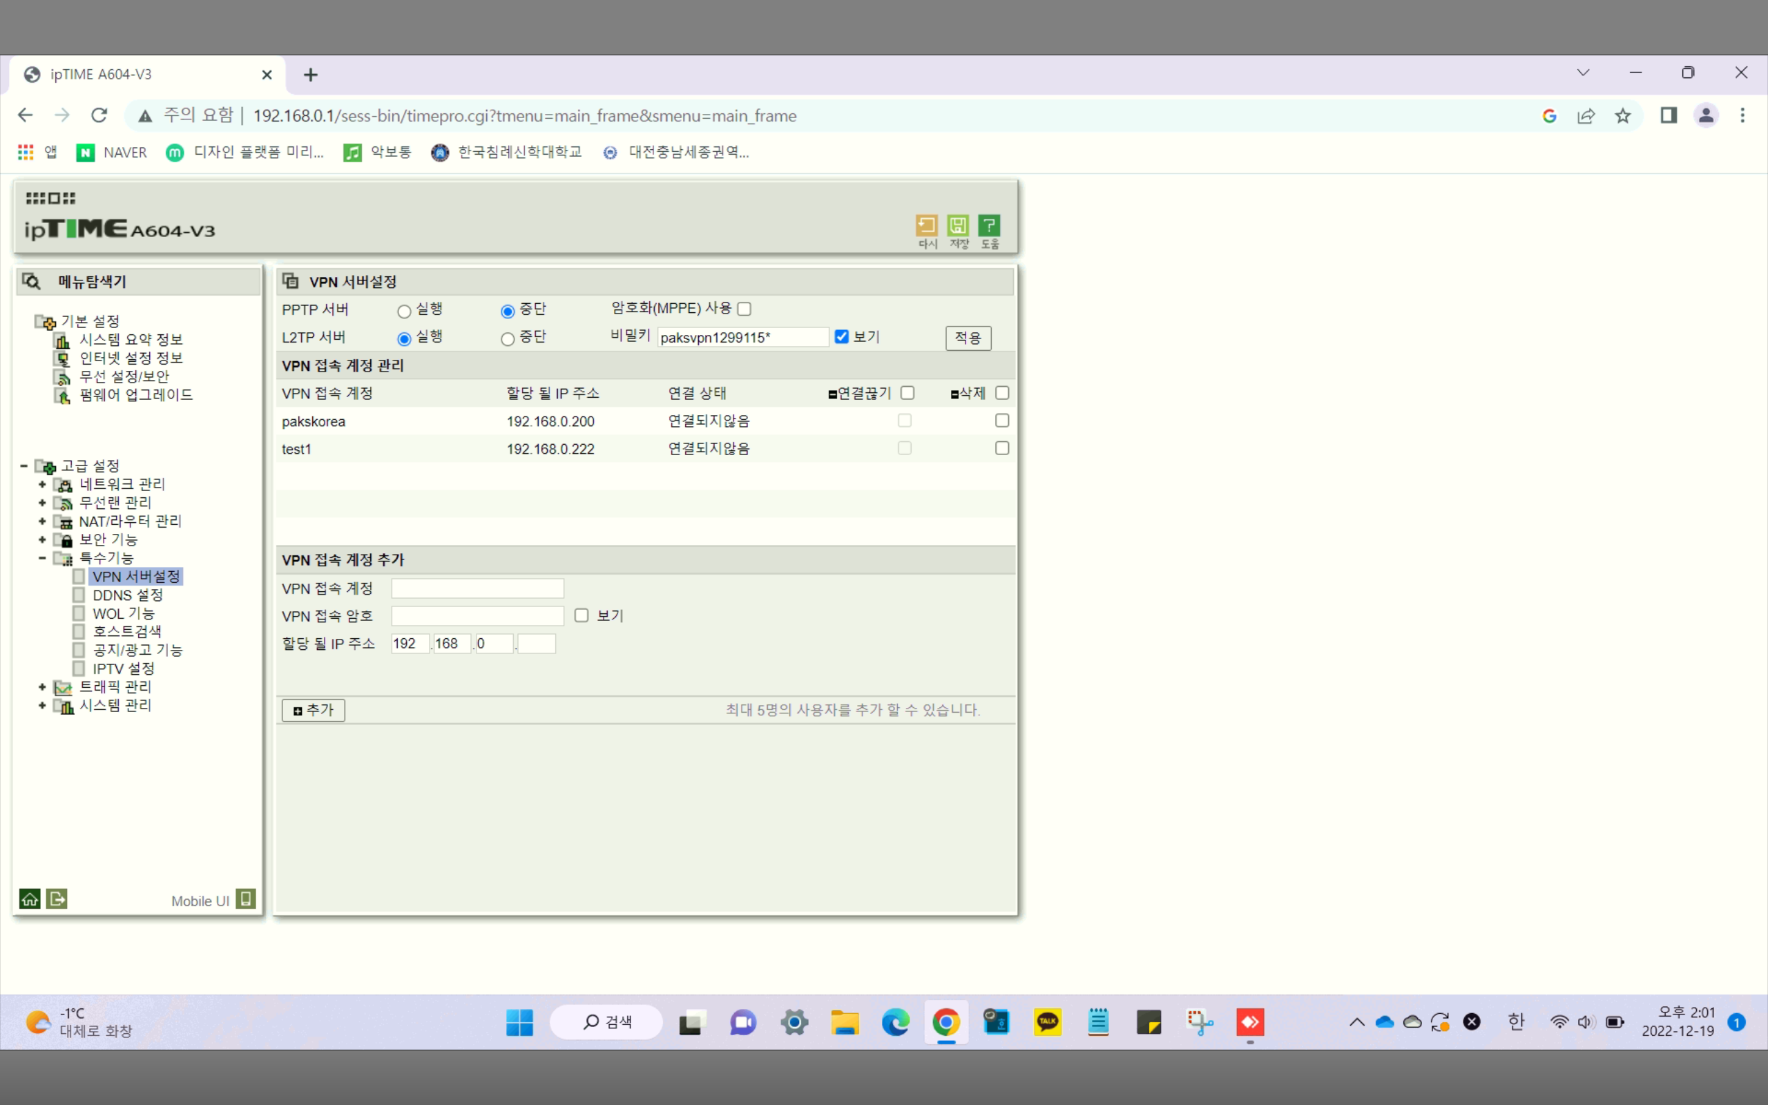Click the 저장 (save) icon in ipTIME header
1768x1105 pixels.
coord(958,225)
